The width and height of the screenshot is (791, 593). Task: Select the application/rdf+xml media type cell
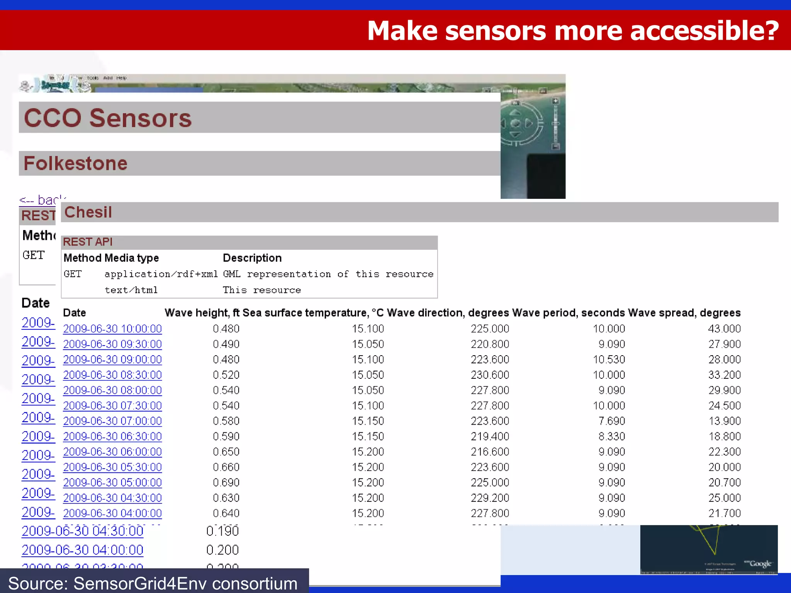(161, 274)
